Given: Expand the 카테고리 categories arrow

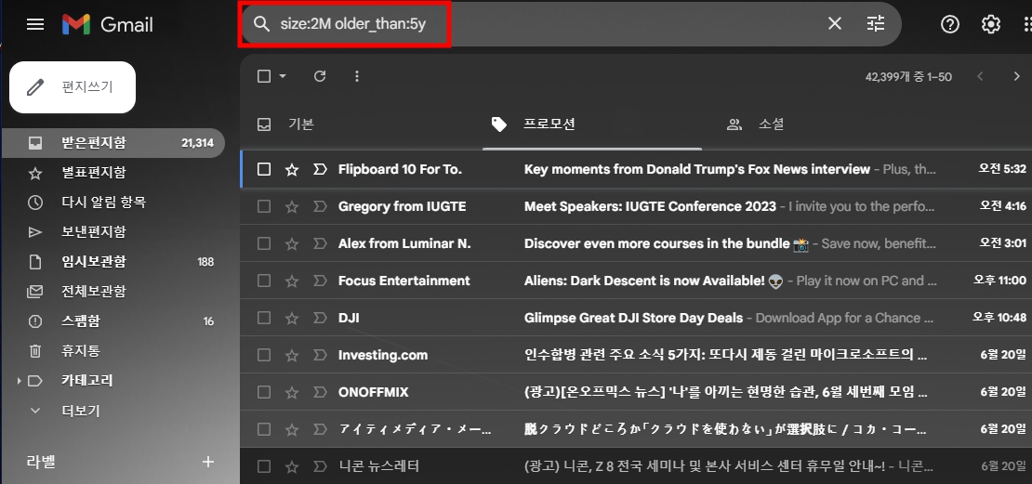Looking at the screenshot, I should 19,381.
